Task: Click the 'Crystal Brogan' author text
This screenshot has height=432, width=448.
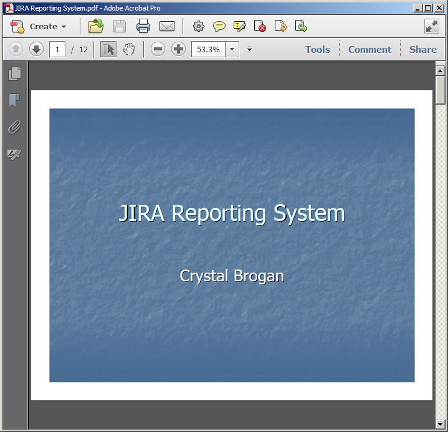Action: (232, 276)
